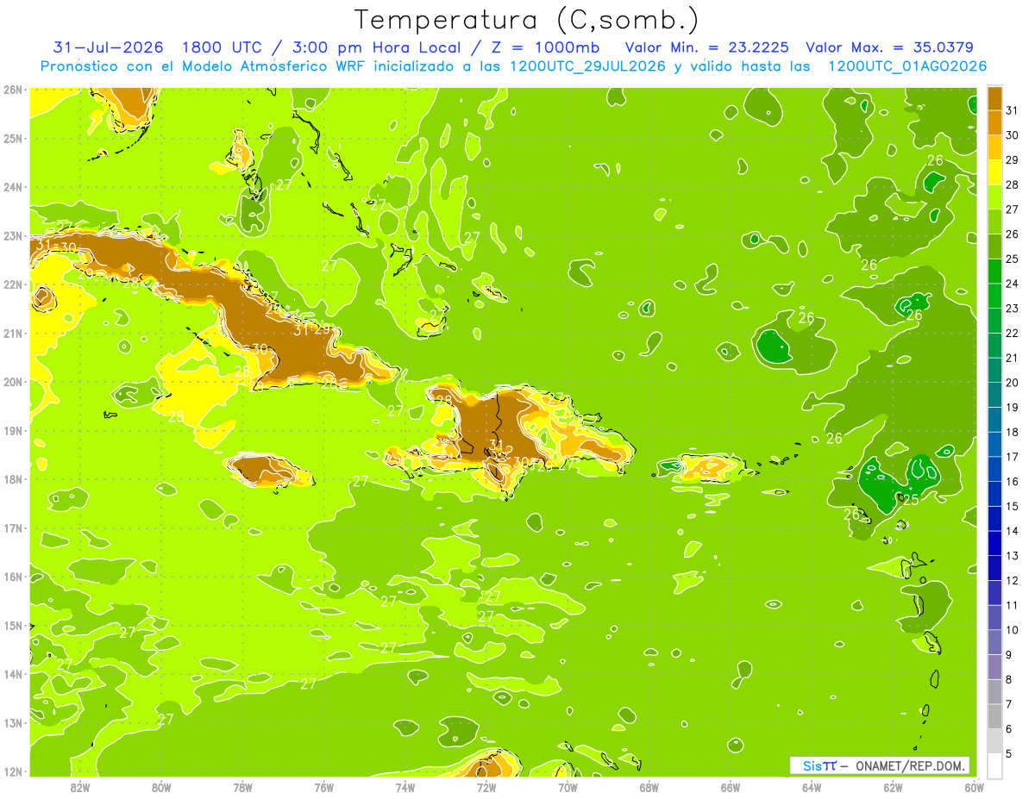Click the "68W" longitude axis label
The image size is (1035, 799).
(x=649, y=787)
